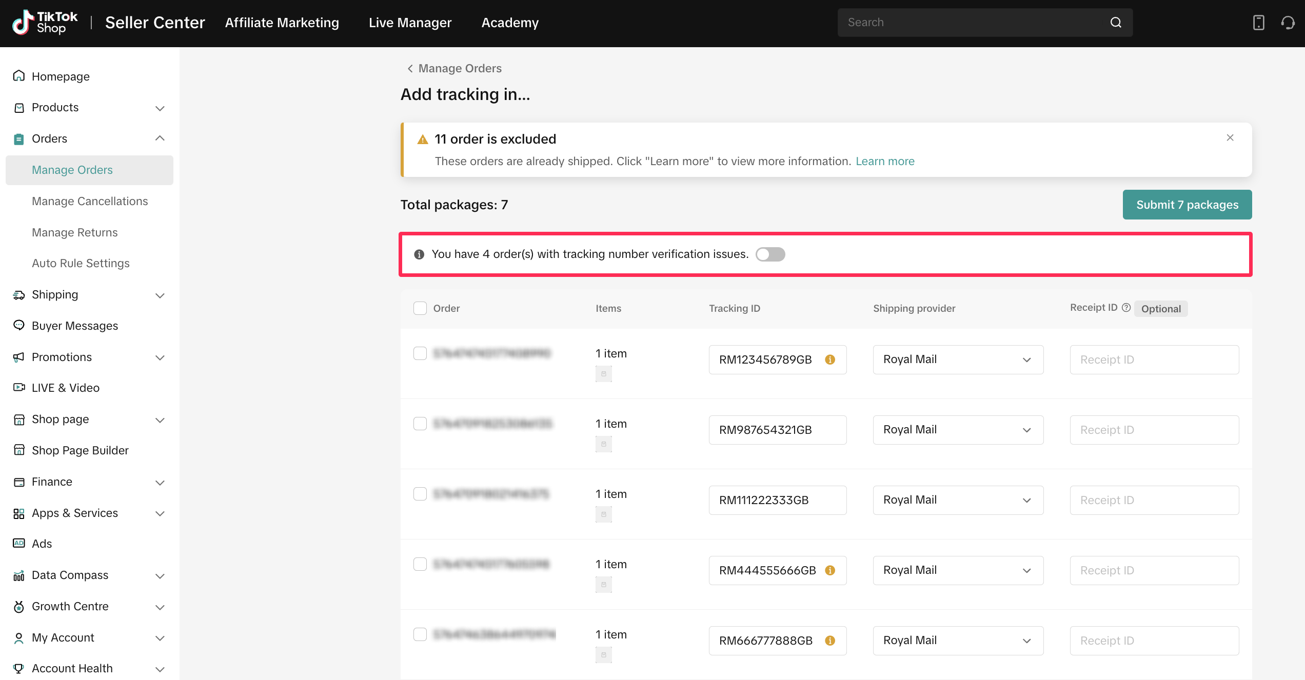This screenshot has height=680, width=1305.
Task: Open the mobile app download icon
Action: (1258, 23)
